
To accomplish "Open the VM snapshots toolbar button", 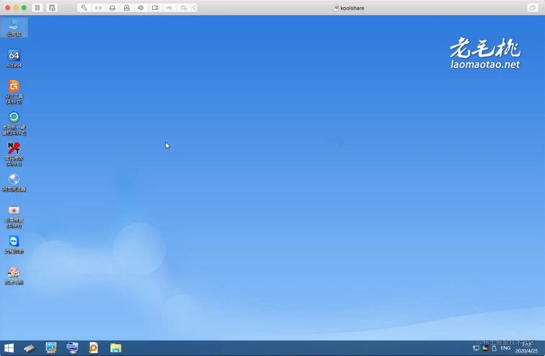I will 52,8.
